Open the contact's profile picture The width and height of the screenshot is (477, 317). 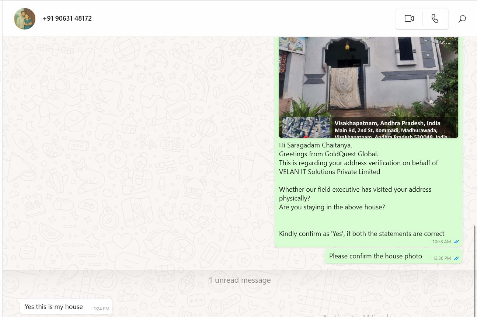click(x=25, y=19)
